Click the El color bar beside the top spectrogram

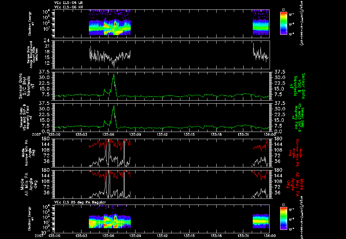[x=284, y=23]
